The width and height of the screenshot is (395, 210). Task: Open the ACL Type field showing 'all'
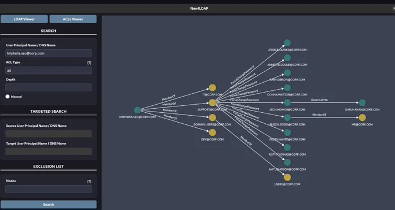[x=49, y=71]
